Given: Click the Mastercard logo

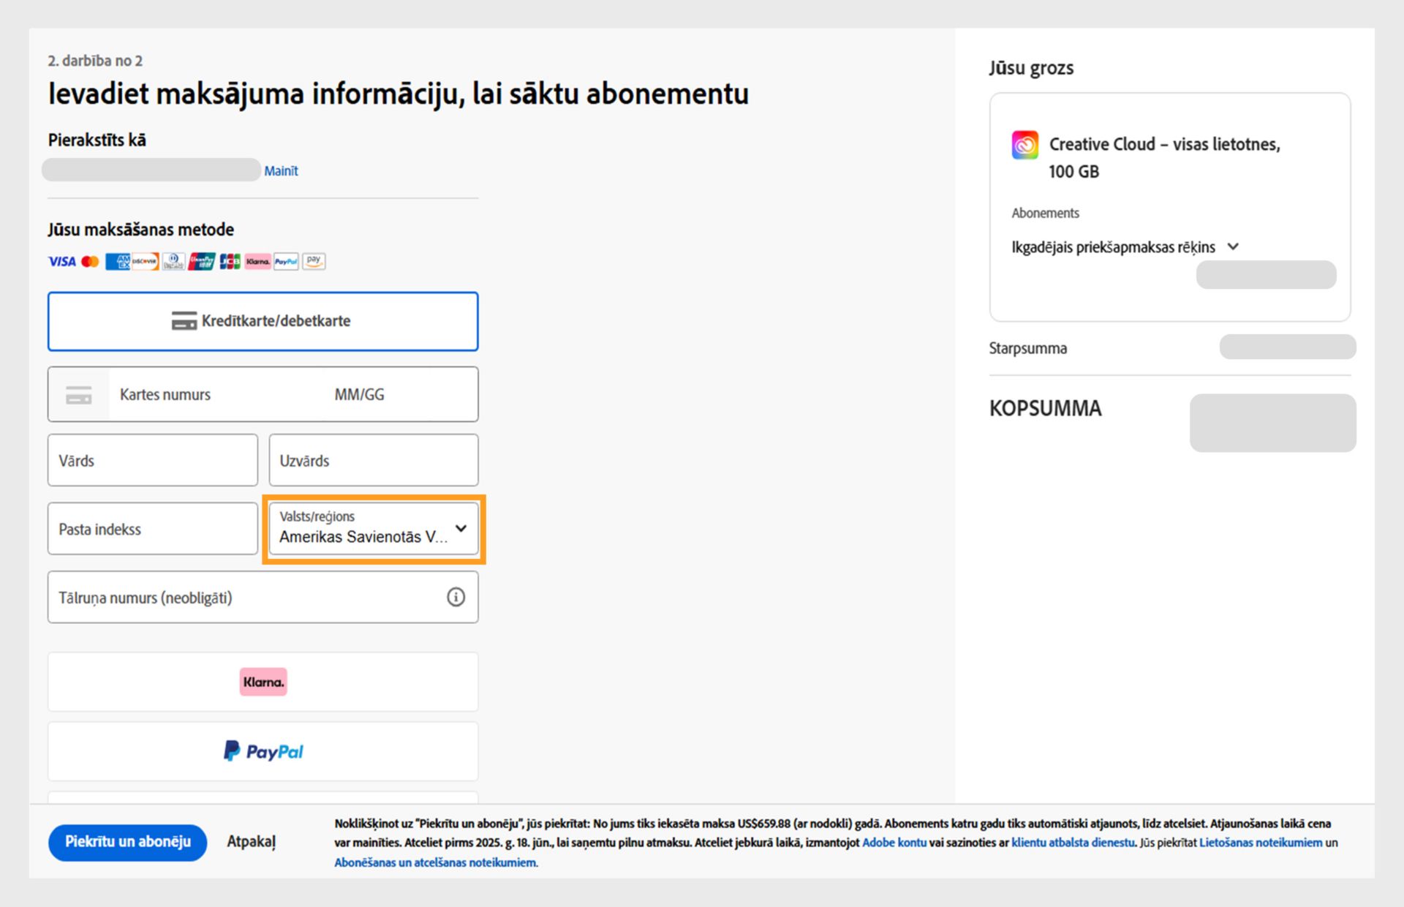Looking at the screenshot, I should (x=90, y=261).
